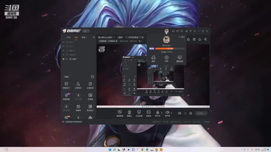This screenshot has height=152, width=271.
Task: Click the 虚拟形象 virtual avatar tool
Action: click(66, 108)
